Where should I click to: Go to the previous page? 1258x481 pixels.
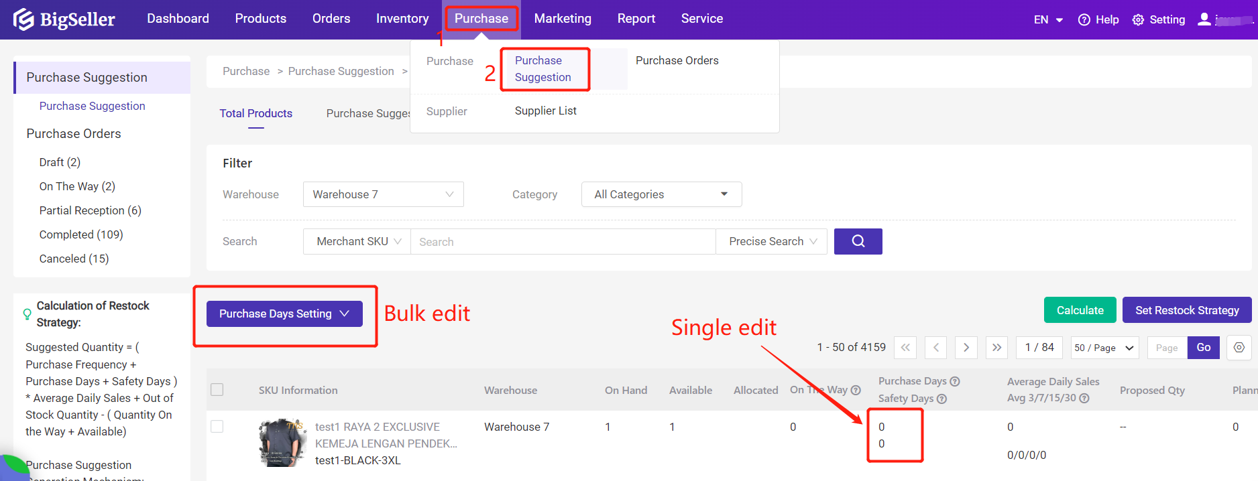(935, 347)
